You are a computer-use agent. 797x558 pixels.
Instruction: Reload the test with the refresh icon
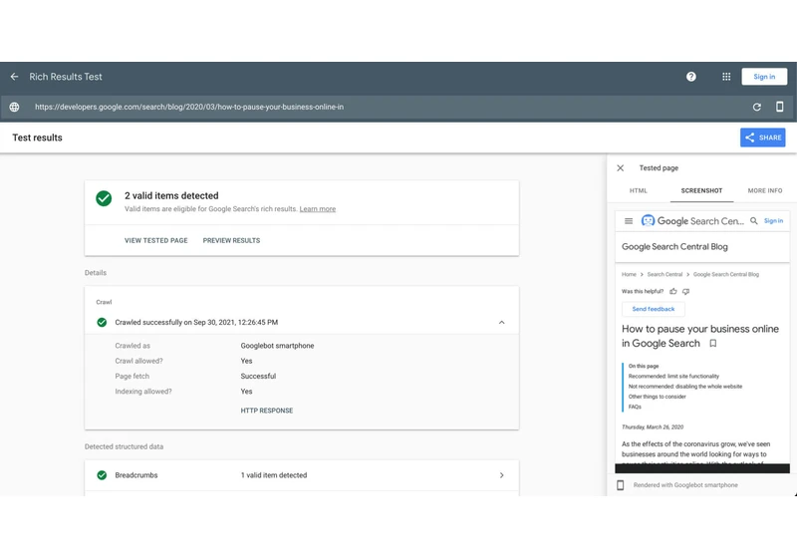(757, 107)
